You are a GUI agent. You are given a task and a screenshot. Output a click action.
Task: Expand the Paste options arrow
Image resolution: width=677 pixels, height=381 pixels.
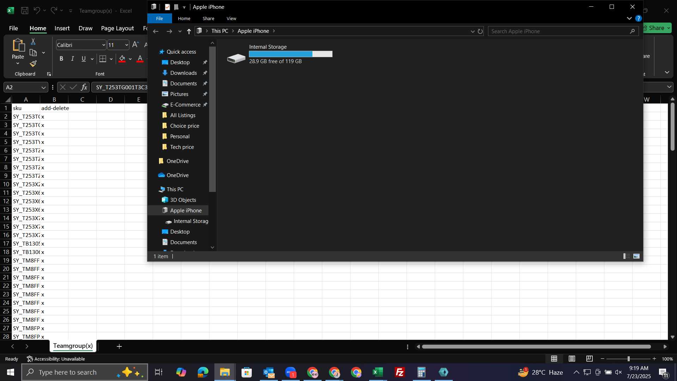pyautogui.click(x=18, y=64)
